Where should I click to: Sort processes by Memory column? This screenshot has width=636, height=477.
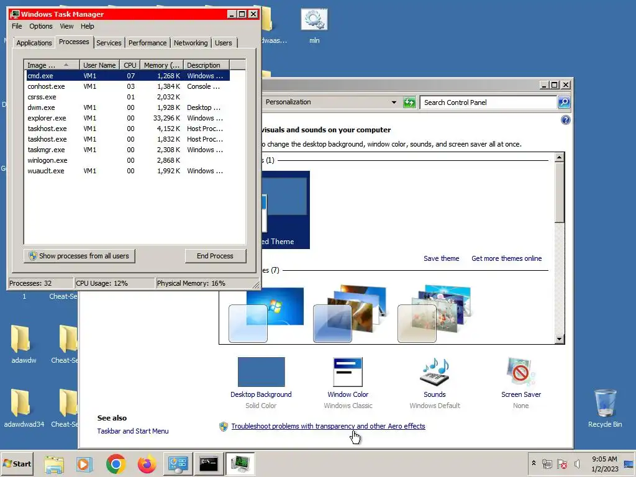[161, 65]
